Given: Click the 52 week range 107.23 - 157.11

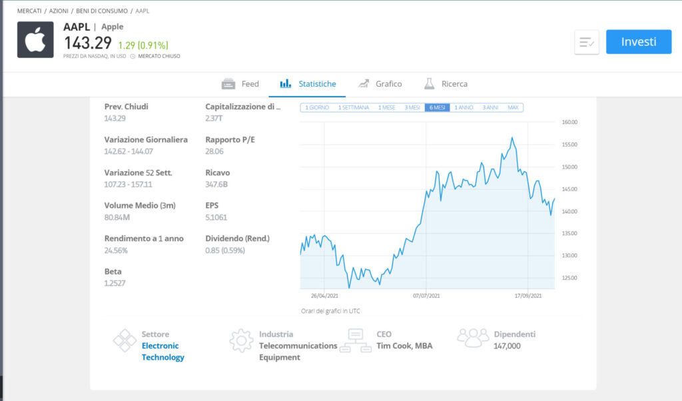Looking at the screenshot, I should [128, 185].
